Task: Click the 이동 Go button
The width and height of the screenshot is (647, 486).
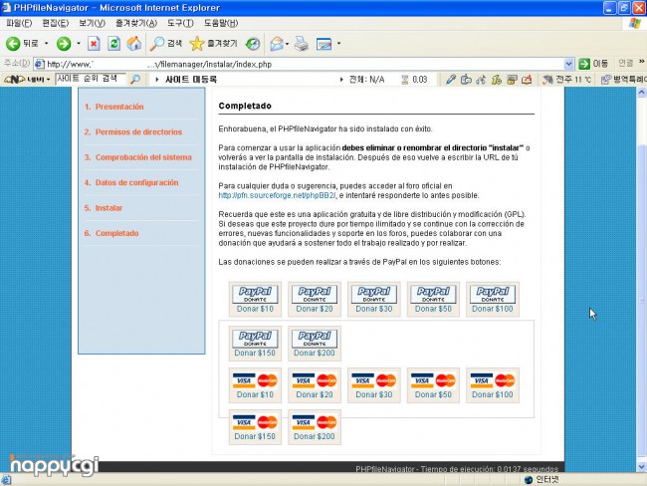Action: click(x=593, y=64)
